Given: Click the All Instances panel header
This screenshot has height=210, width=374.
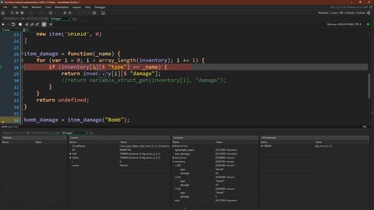Looking at the screenshot, I should point(314,138).
